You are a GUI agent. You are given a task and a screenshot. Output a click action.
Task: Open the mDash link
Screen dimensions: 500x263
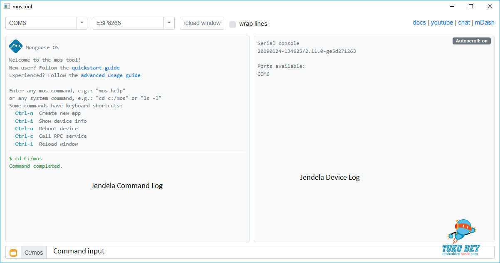[485, 22]
